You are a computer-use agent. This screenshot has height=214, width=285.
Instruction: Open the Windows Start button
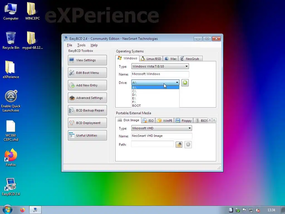(x=7, y=210)
